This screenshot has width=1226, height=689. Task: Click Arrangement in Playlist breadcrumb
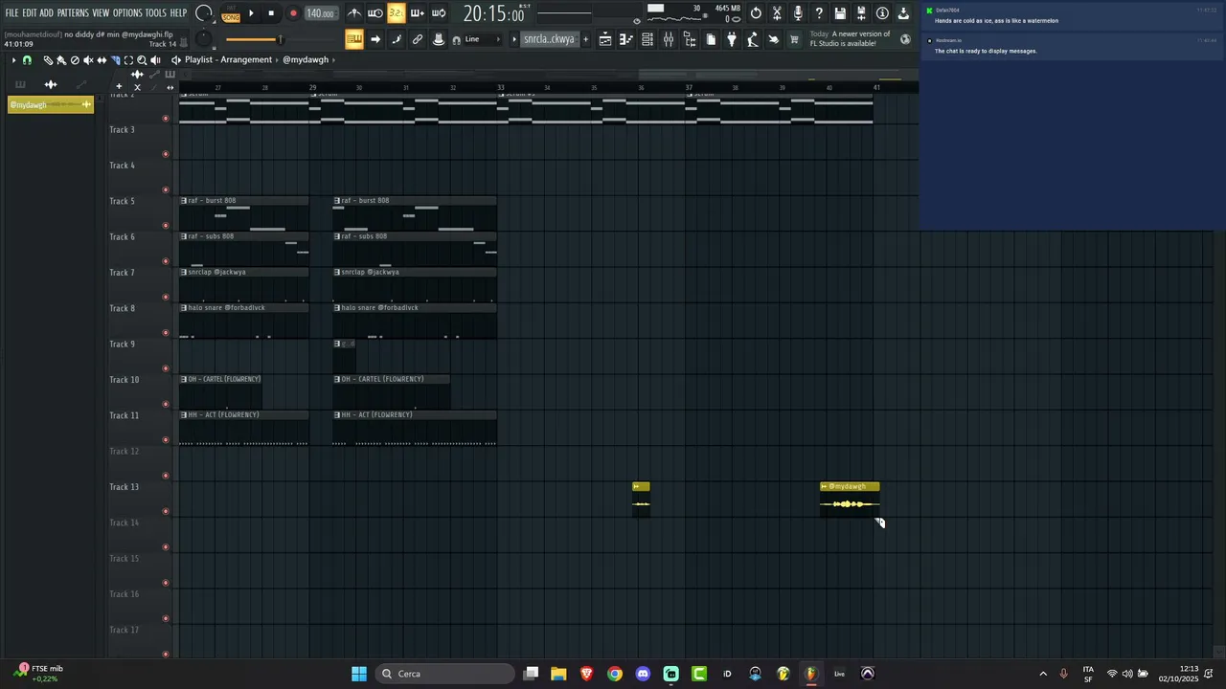[246, 59]
